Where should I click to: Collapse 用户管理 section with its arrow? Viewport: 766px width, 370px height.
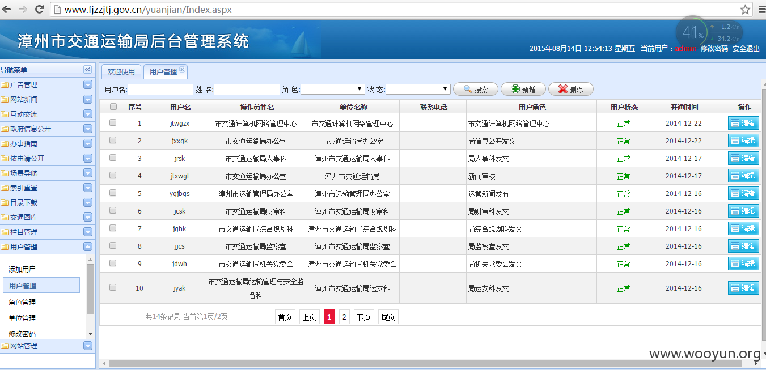click(x=88, y=246)
